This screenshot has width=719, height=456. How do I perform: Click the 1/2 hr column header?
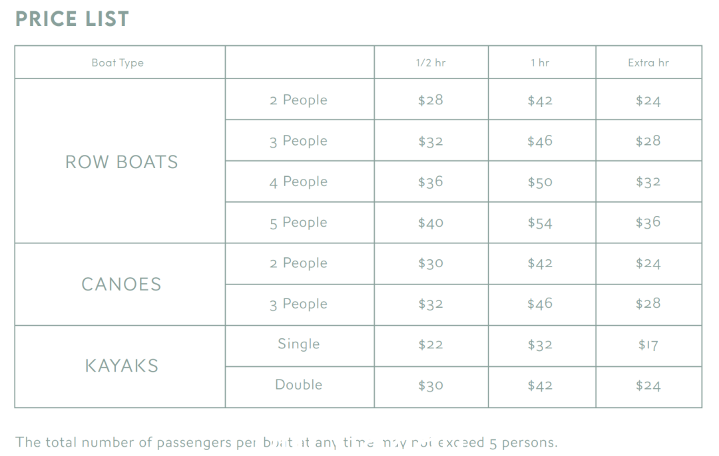pos(431,62)
